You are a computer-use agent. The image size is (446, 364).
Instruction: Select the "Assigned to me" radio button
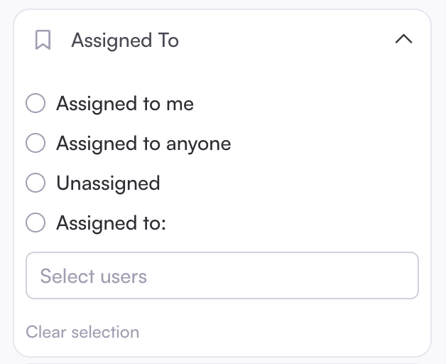[x=36, y=104]
